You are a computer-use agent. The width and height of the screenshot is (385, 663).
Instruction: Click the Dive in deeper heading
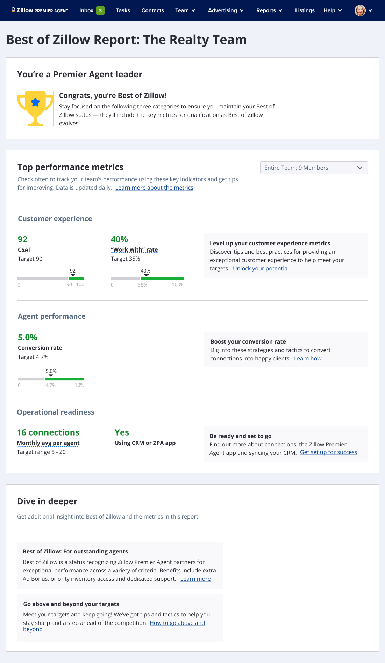tap(47, 501)
